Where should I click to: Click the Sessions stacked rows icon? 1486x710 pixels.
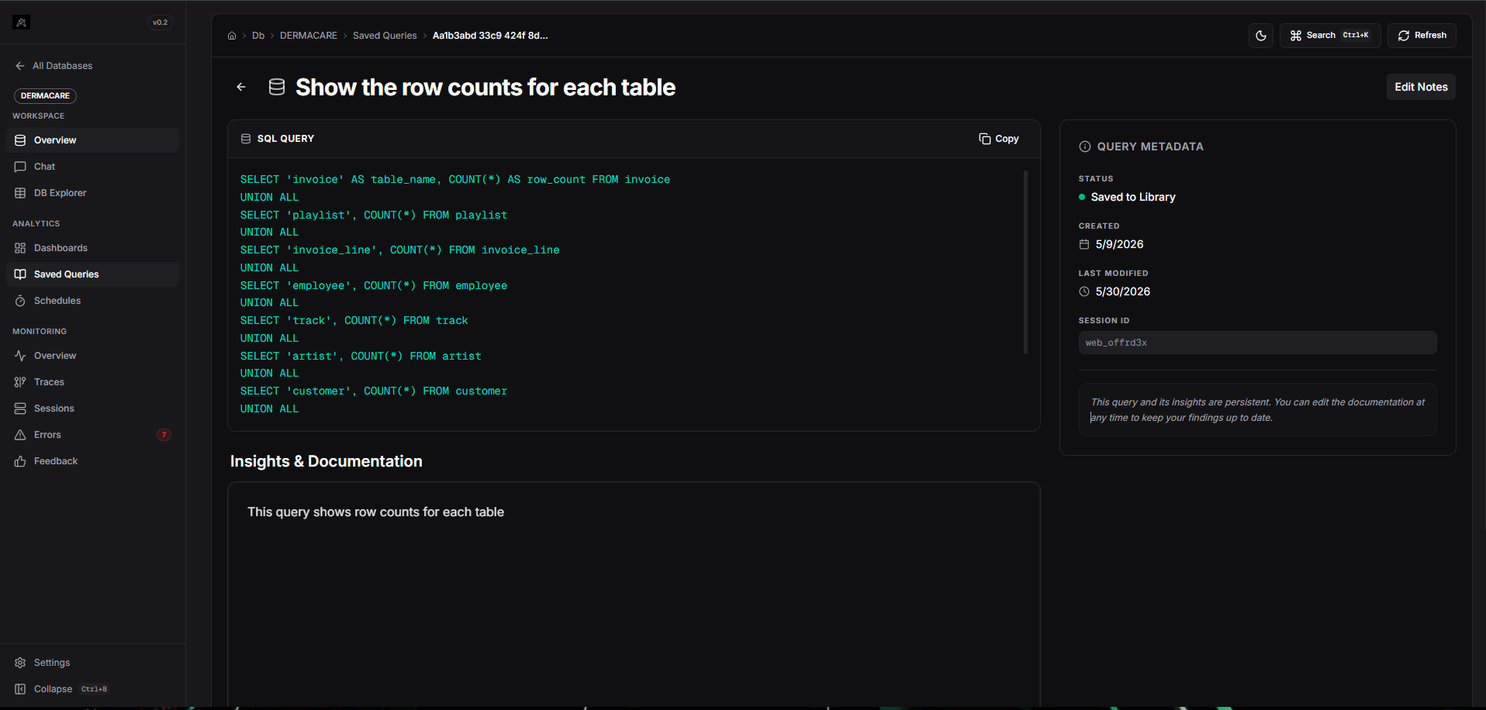[x=20, y=408]
